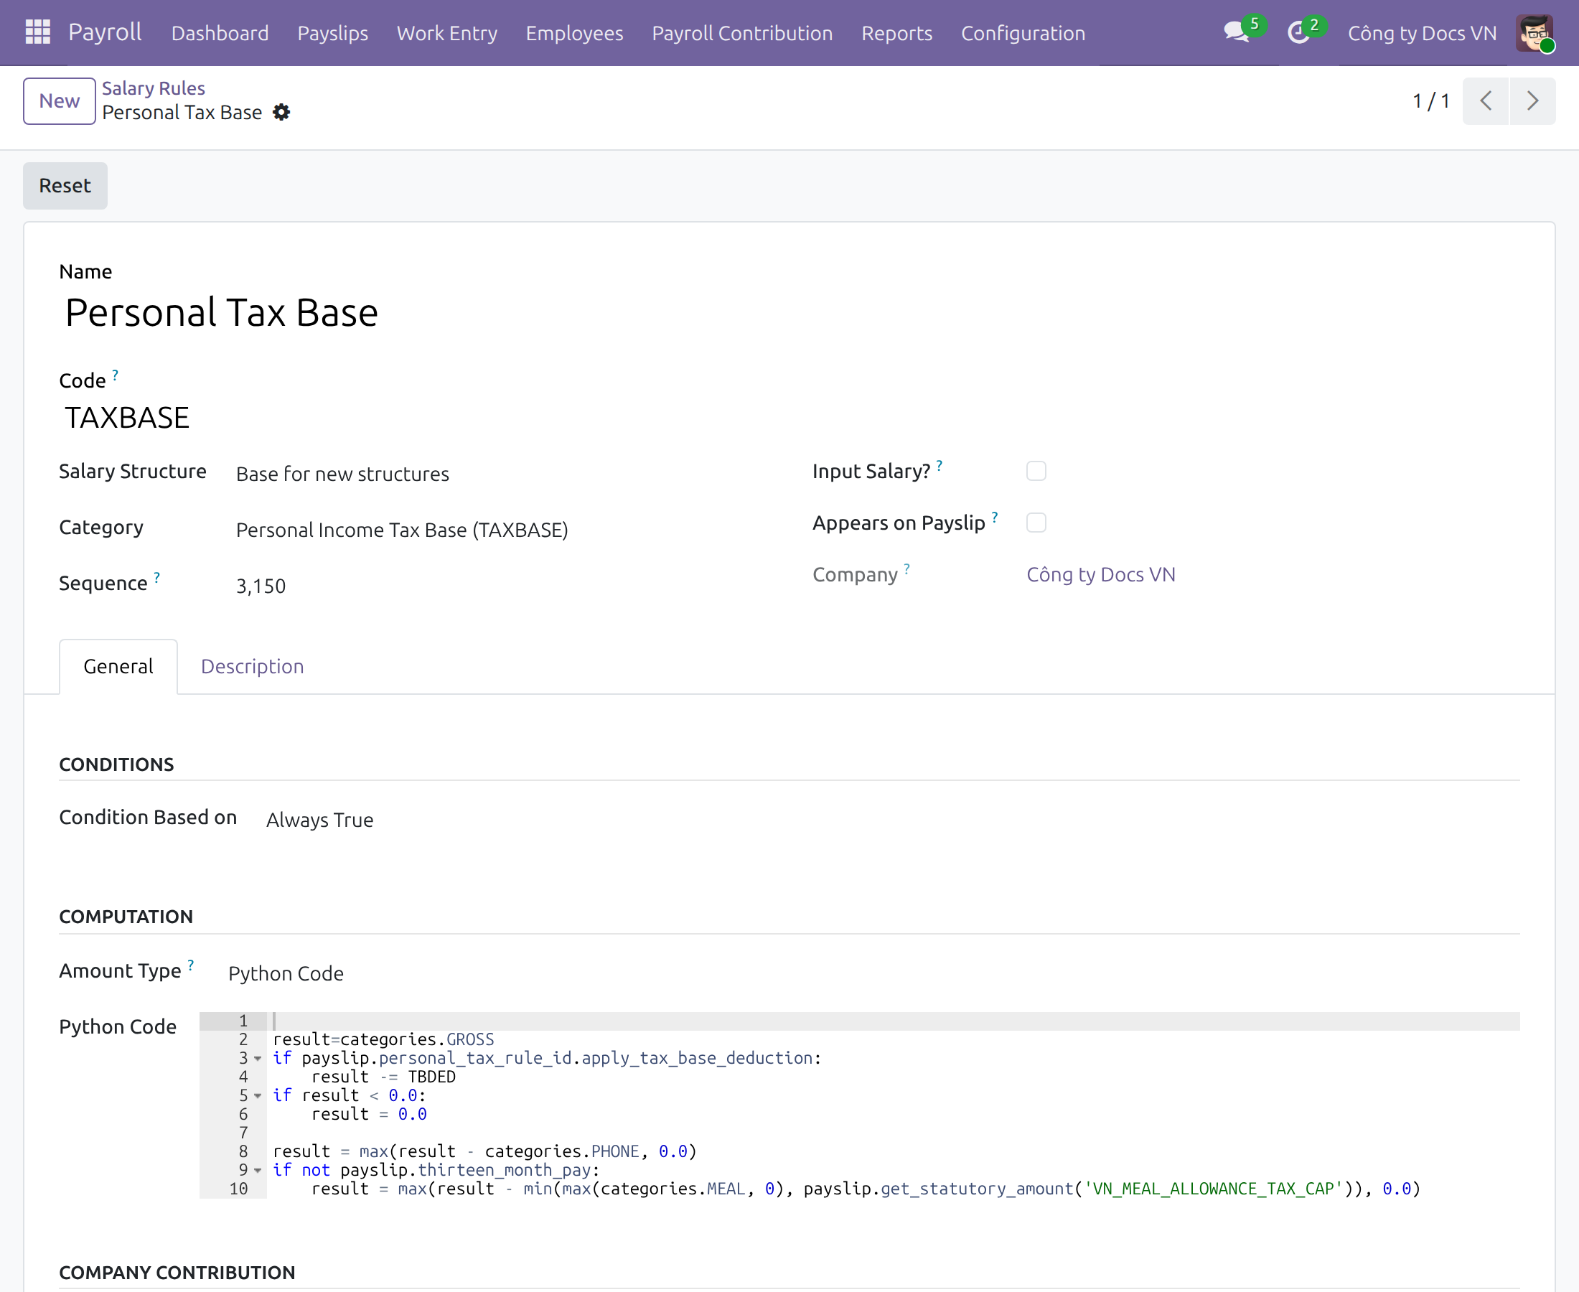Click help tooltip next to Code label
The width and height of the screenshot is (1579, 1292).
[x=116, y=375]
